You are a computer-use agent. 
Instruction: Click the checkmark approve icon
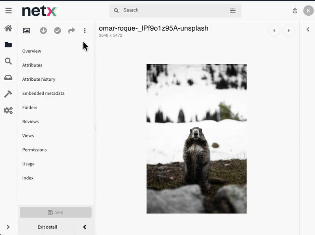[x=57, y=31]
